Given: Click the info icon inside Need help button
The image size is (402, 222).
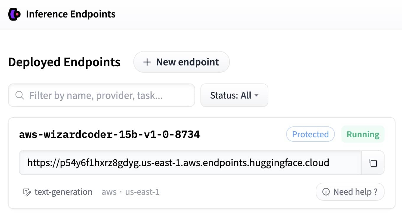Looking at the screenshot, I should (x=326, y=192).
